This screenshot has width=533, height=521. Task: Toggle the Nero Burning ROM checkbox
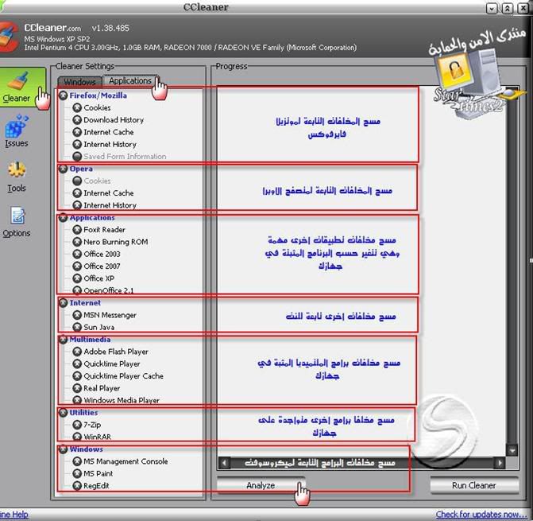[x=77, y=242]
